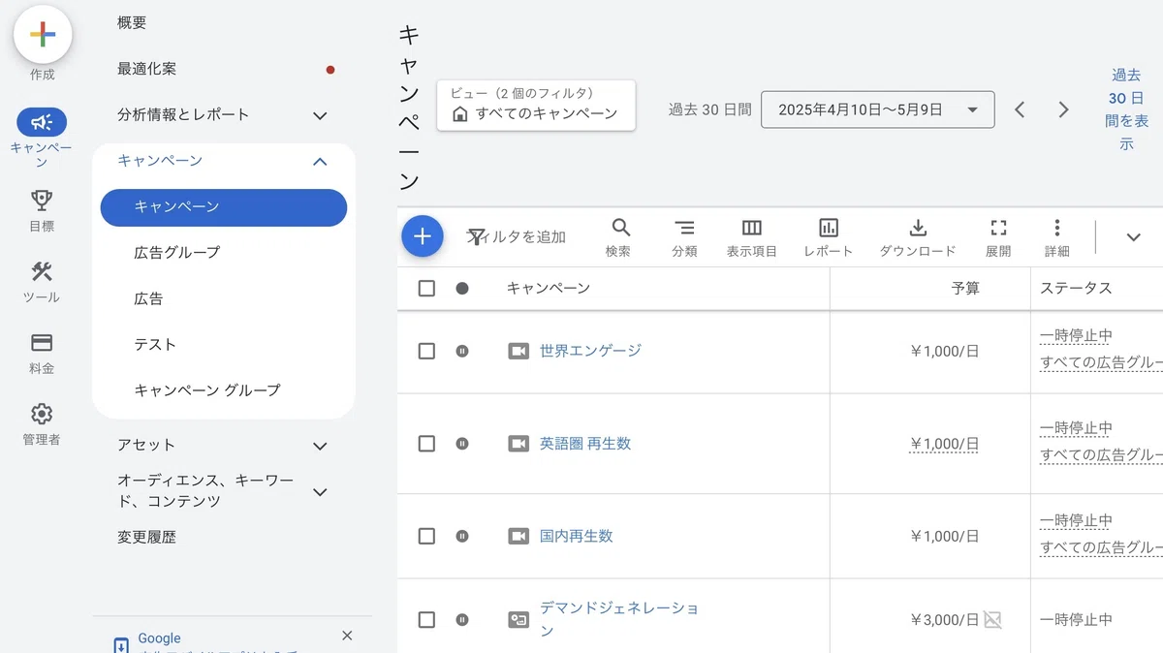
Task: Open the Goals trophy icon
Action: (42, 201)
